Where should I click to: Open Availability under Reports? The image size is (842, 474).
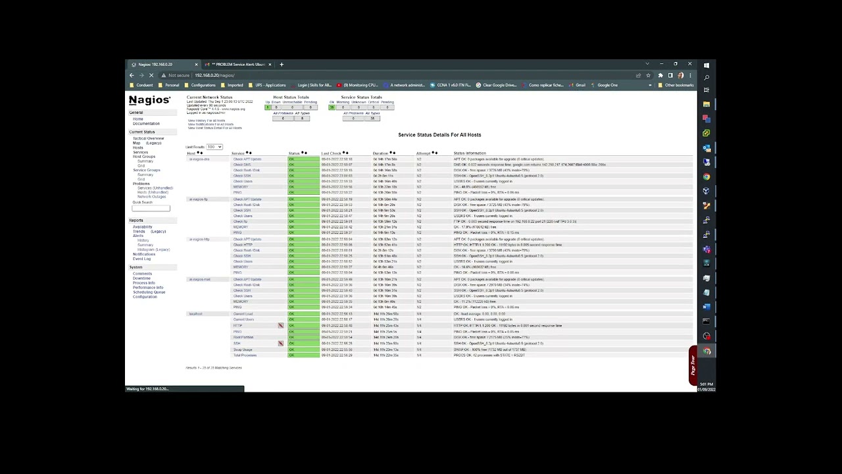142,226
